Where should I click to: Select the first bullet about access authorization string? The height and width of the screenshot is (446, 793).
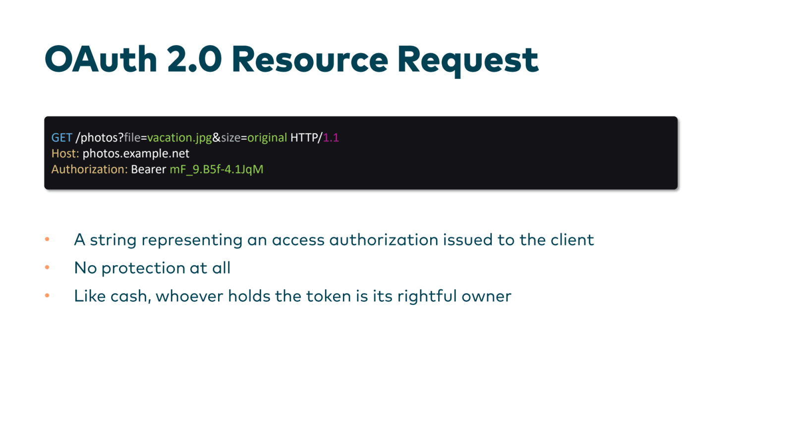[334, 240]
